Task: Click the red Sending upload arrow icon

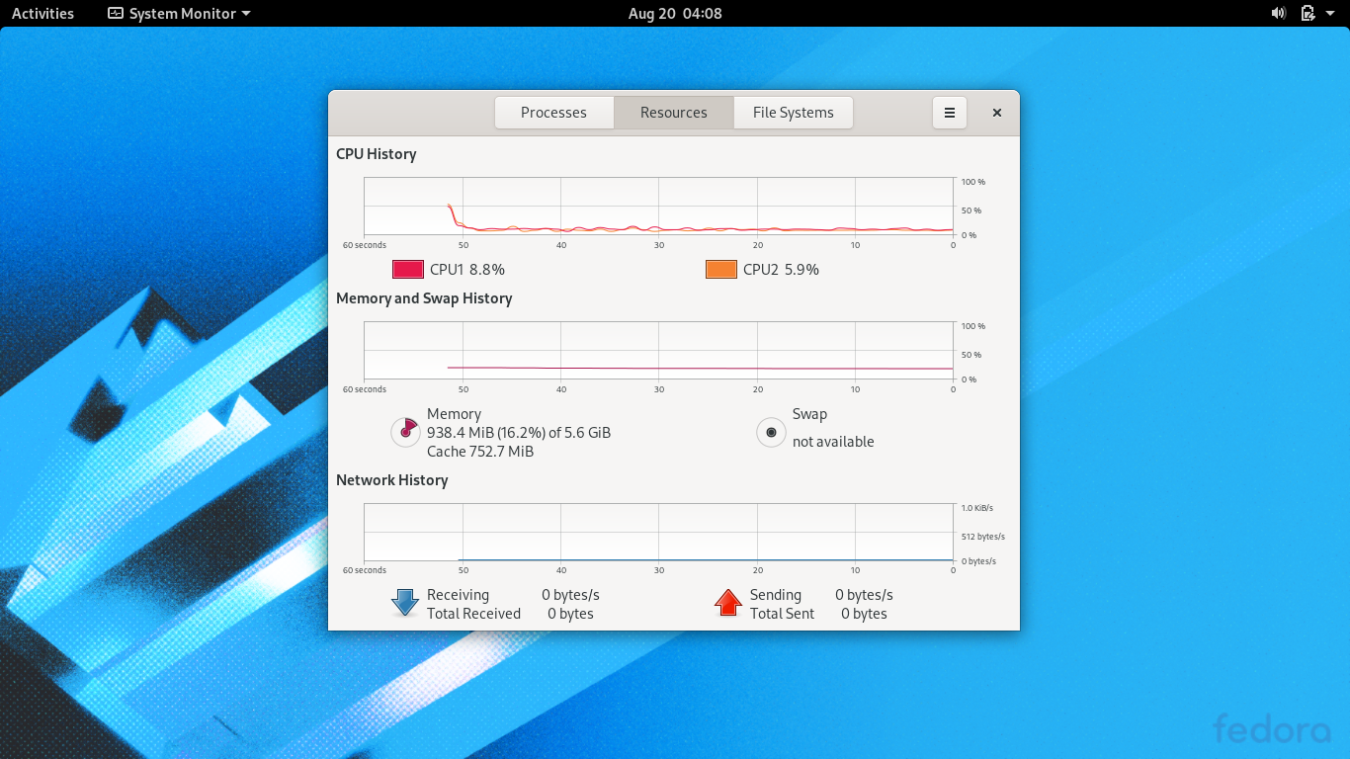Action: (x=727, y=602)
